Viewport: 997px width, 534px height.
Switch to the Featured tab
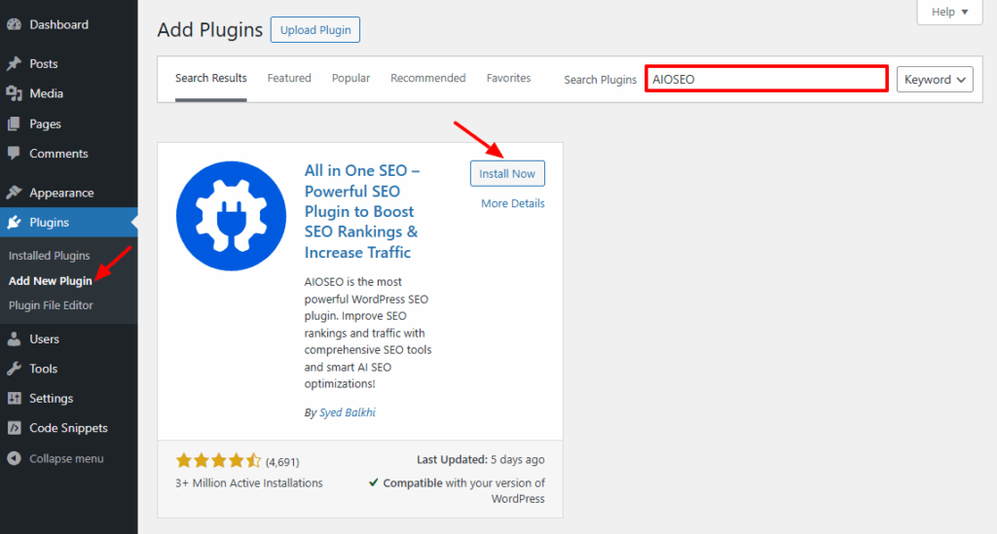(289, 78)
